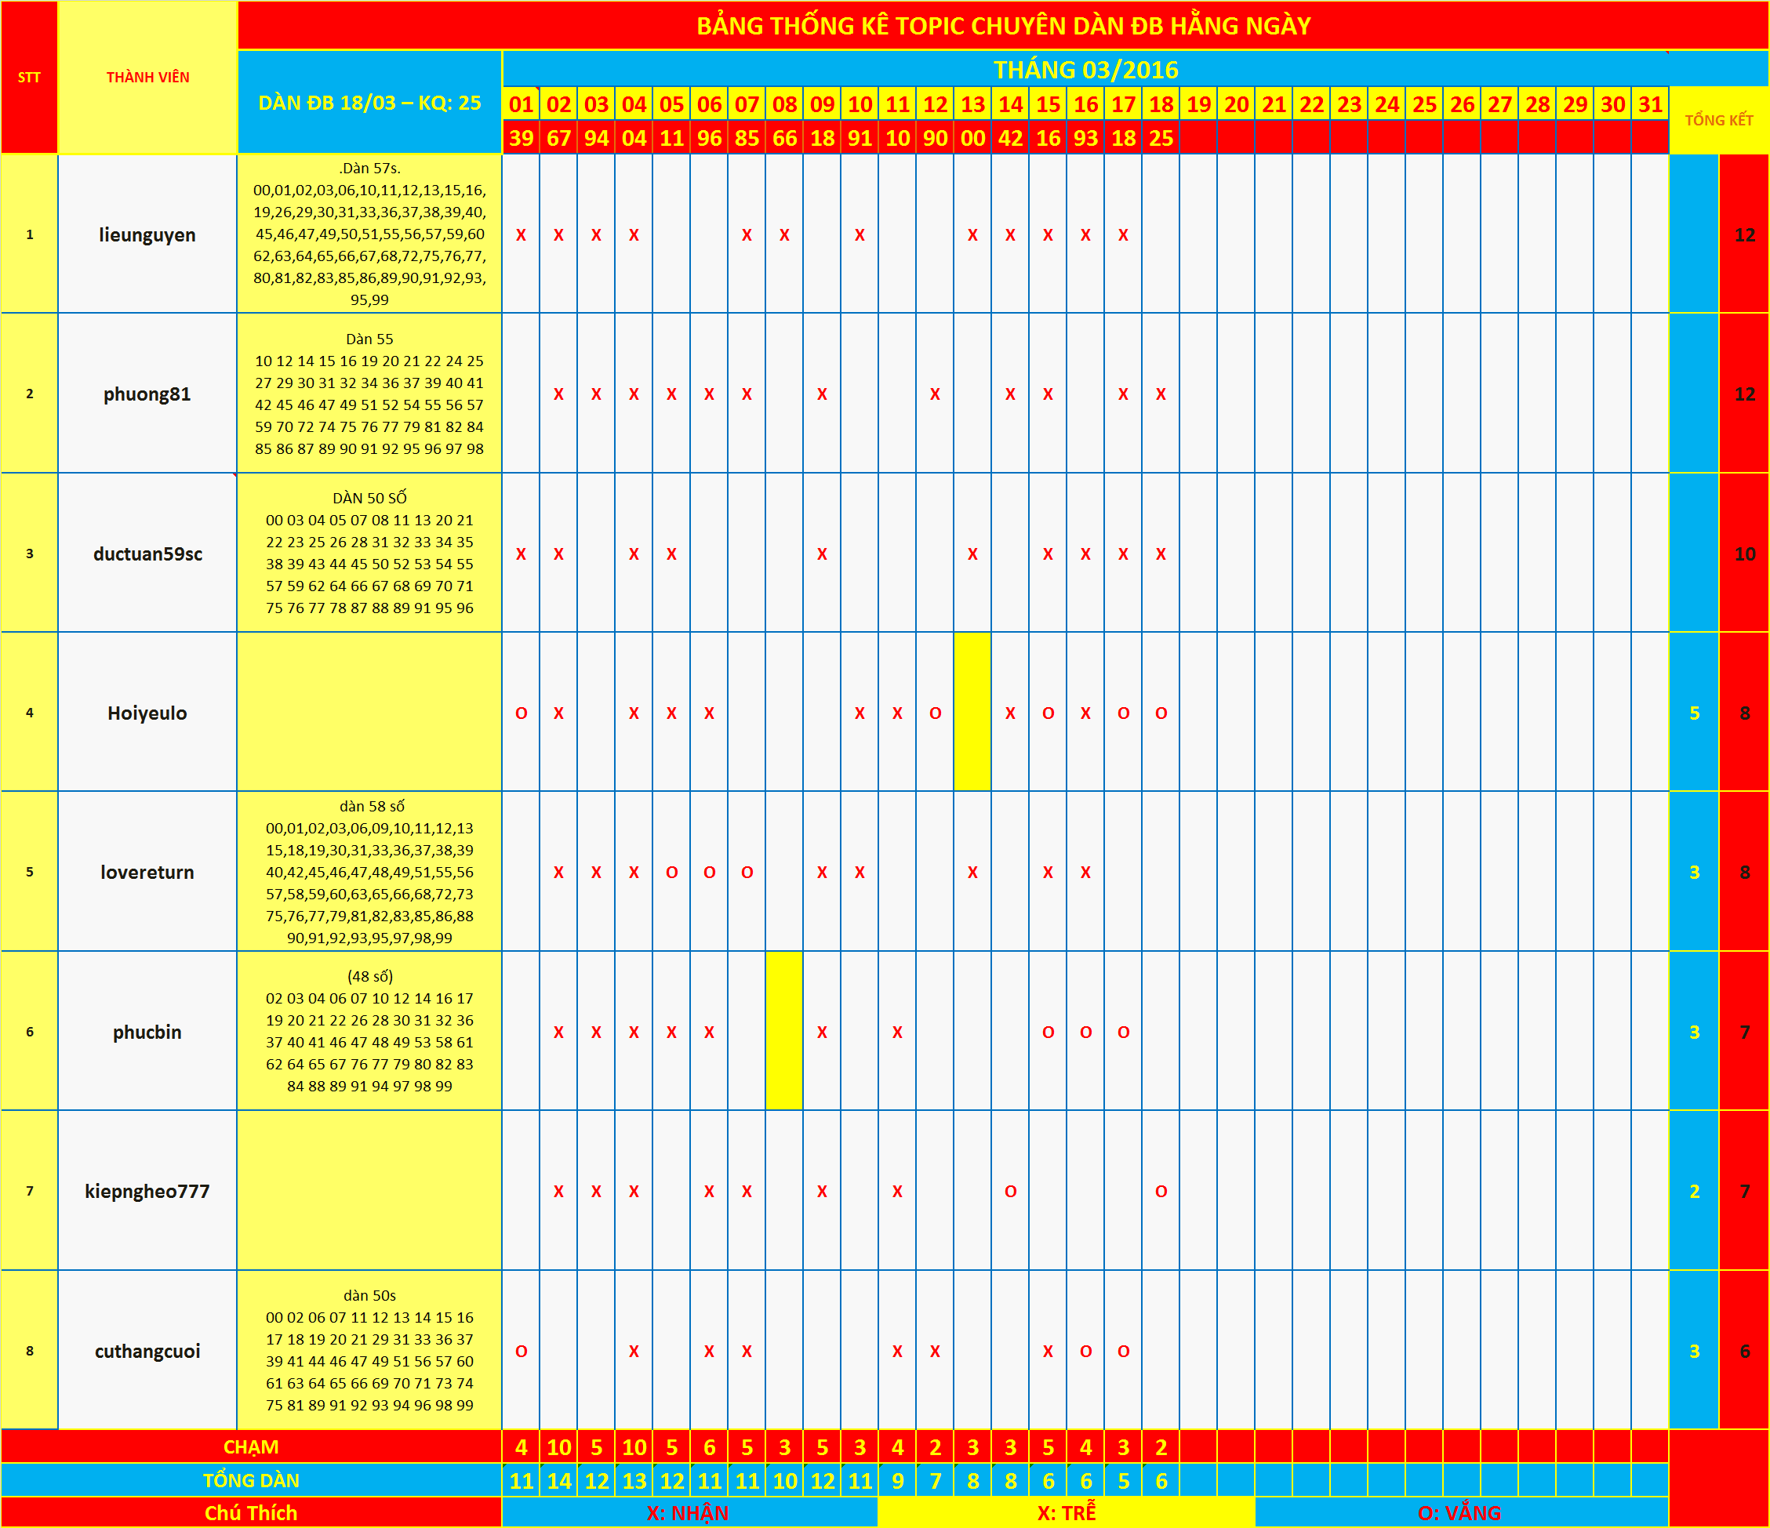
Task: Select the 'CHẠM' summary row label
Action: click(251, 1447)
